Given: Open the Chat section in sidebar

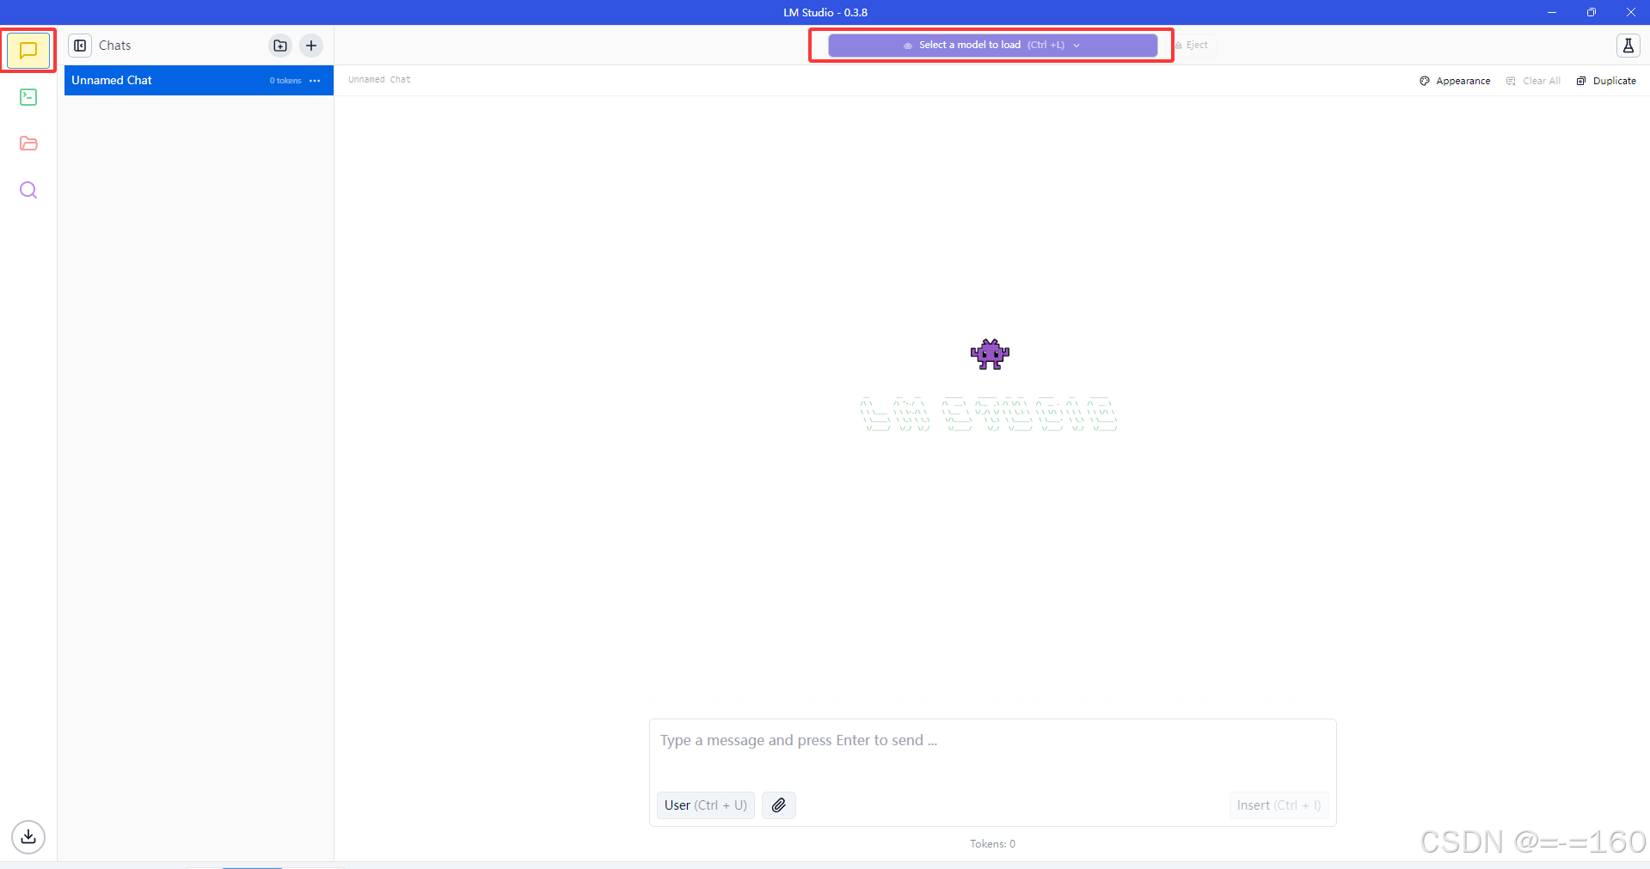Looking at the screenshot, I should (x=28, y=51).
